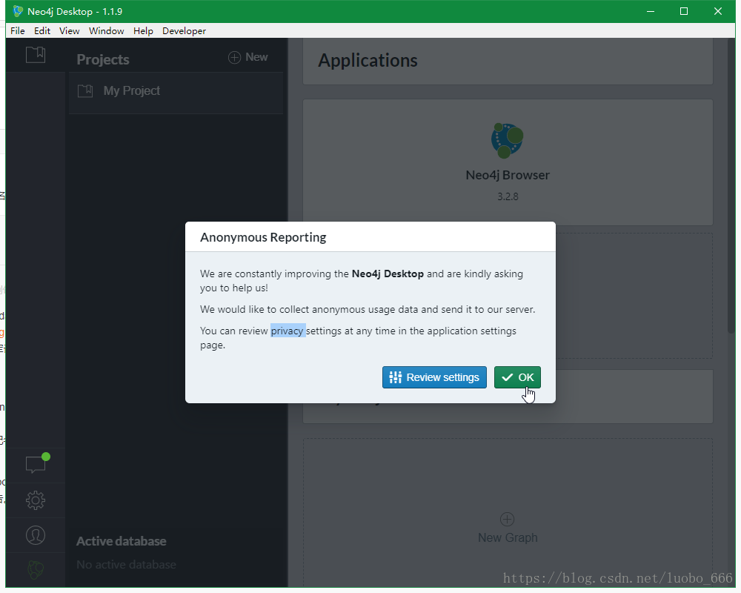Click the Neo4j Browser application logo

click(x=507, y=140)
